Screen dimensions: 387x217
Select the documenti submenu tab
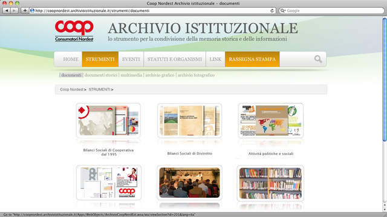point(71,75)
